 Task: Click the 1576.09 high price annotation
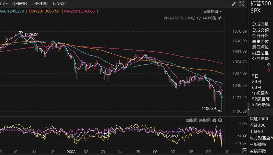coord(31,35)
